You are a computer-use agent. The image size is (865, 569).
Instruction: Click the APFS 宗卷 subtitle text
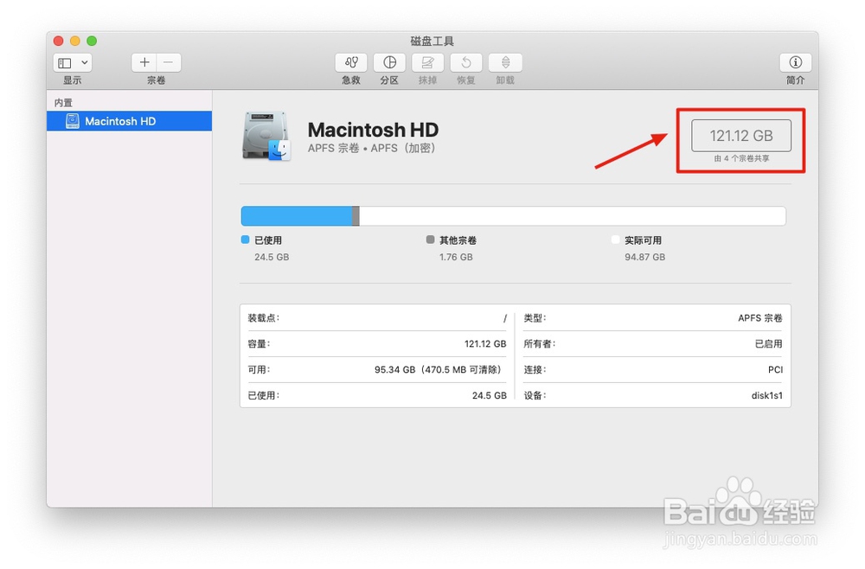(x=372, y=148)
